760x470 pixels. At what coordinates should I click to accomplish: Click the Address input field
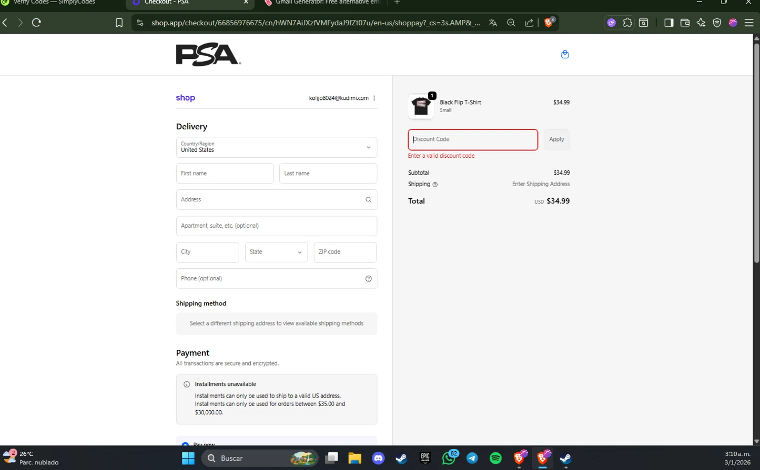(277, 200)
